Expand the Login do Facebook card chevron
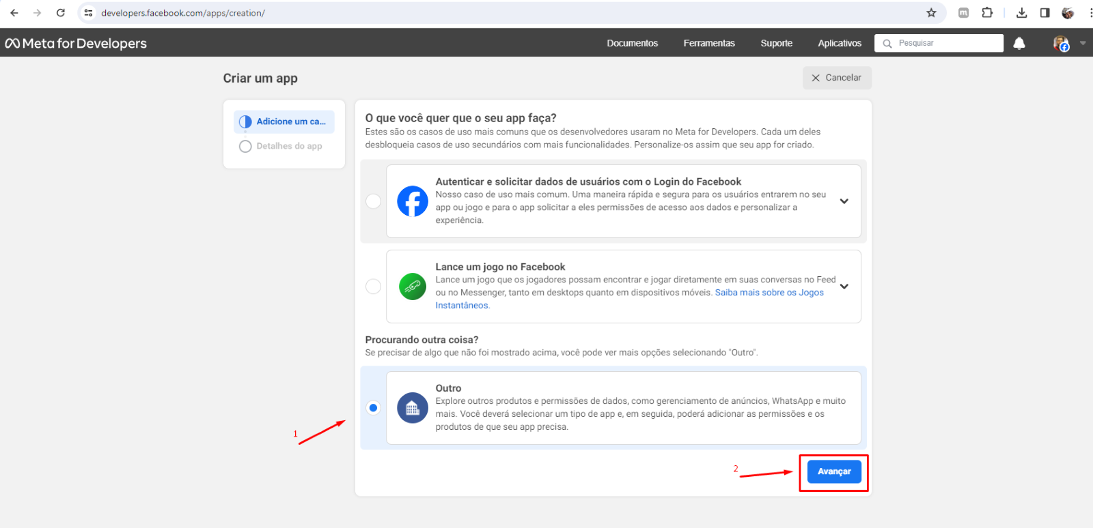Viewport: 1093px width, 528px height. (x=844, y=201)
